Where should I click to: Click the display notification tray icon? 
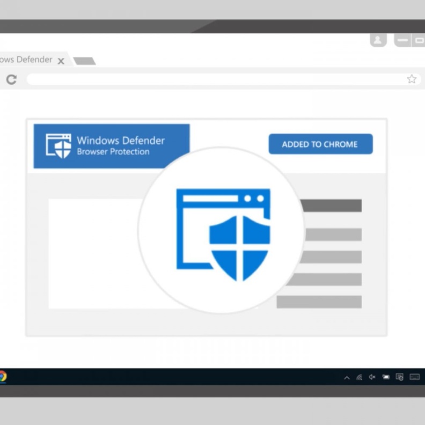coord(399,377)
